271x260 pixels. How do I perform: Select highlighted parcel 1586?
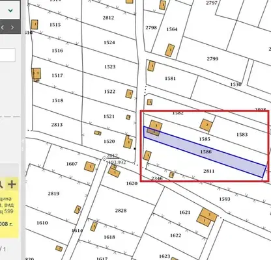(x=206, y=151)
